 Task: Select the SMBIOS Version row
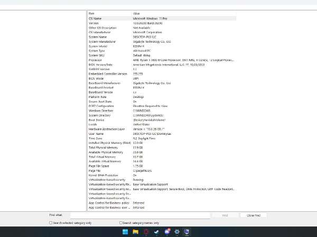click(162, 69)
